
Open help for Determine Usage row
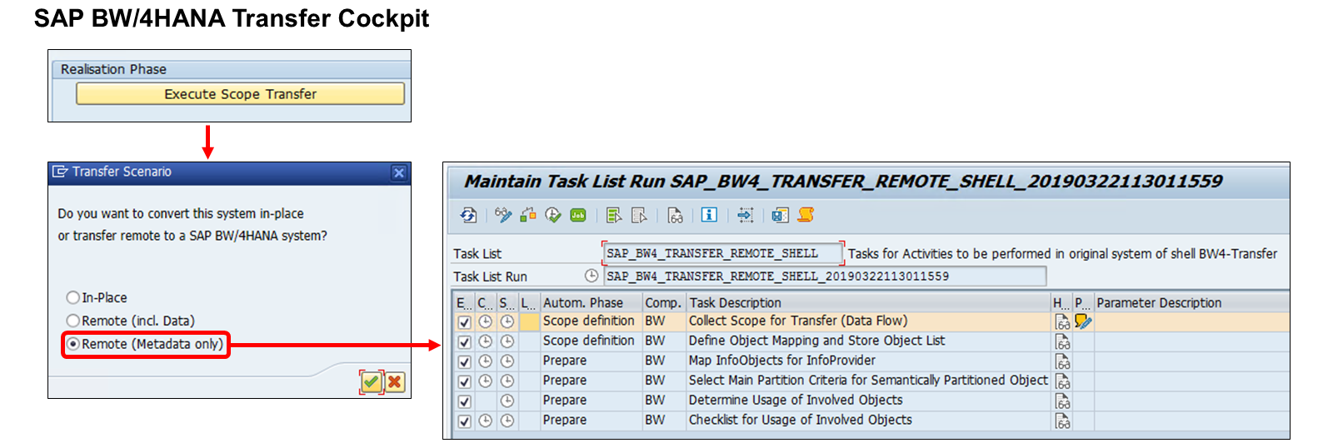1062,401
